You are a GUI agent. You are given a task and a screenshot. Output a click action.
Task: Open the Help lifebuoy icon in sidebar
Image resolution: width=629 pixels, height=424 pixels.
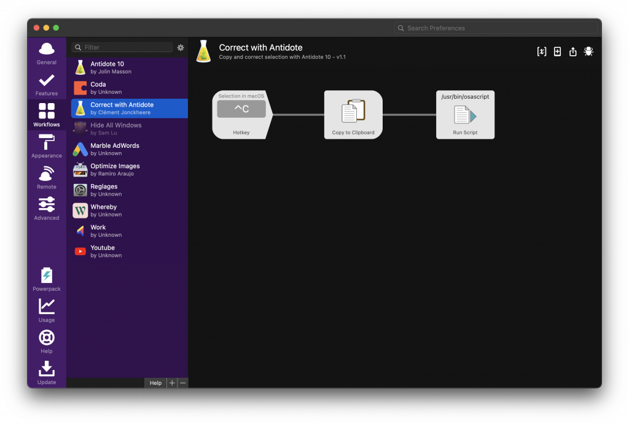(x=47, y=341)
